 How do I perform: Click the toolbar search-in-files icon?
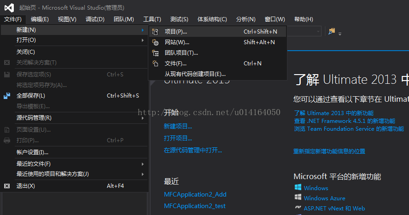(x=332, y=31)
